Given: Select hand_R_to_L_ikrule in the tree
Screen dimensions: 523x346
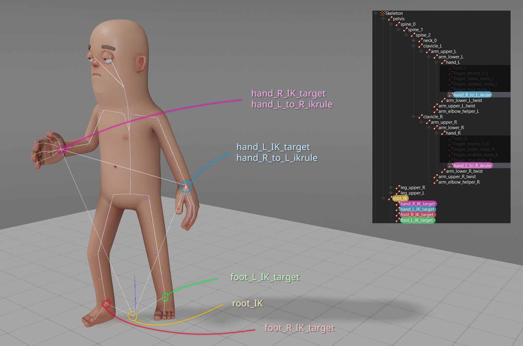Looking at the screenshot, I should pyautogui.click(x=472, y=95).
